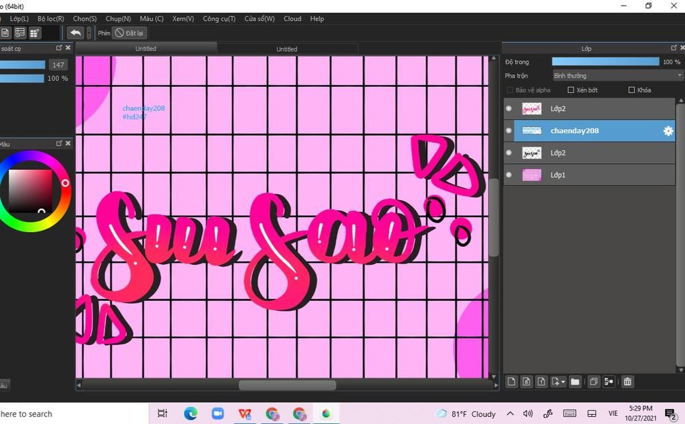Click the undo arrow in the toolbar

(x=76, y=33)
